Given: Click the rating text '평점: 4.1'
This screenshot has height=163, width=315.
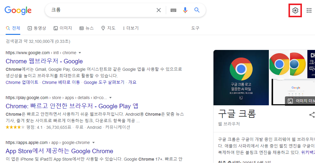Looking at the screenshot, I should 34,127.
